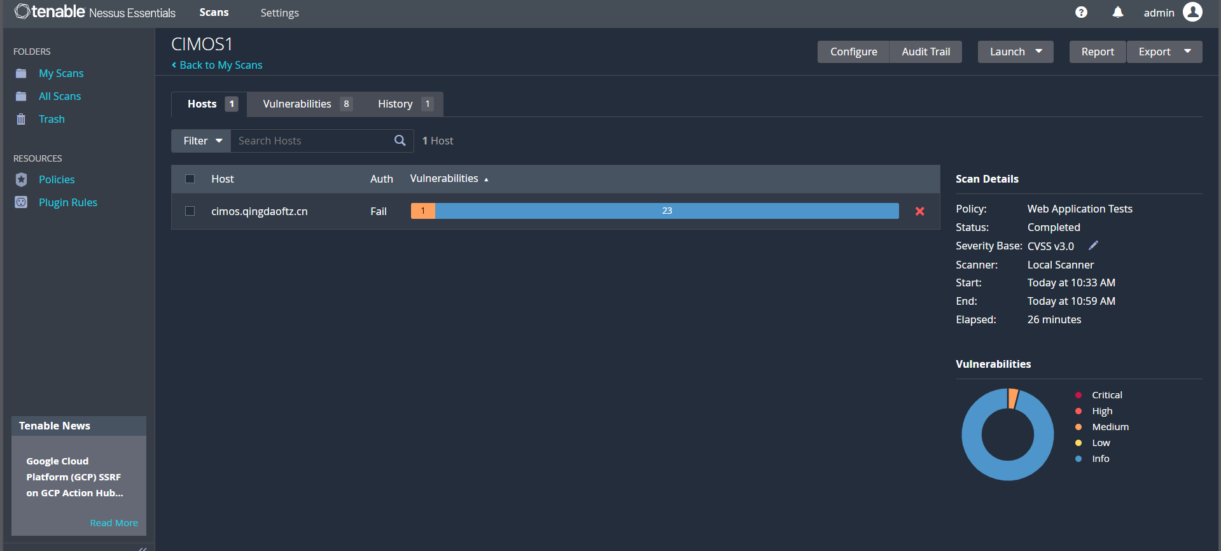The height and width of the screenshot is (551, 1221).
Task: Click the Trash bin icon
Action: (x=21, y=119)
